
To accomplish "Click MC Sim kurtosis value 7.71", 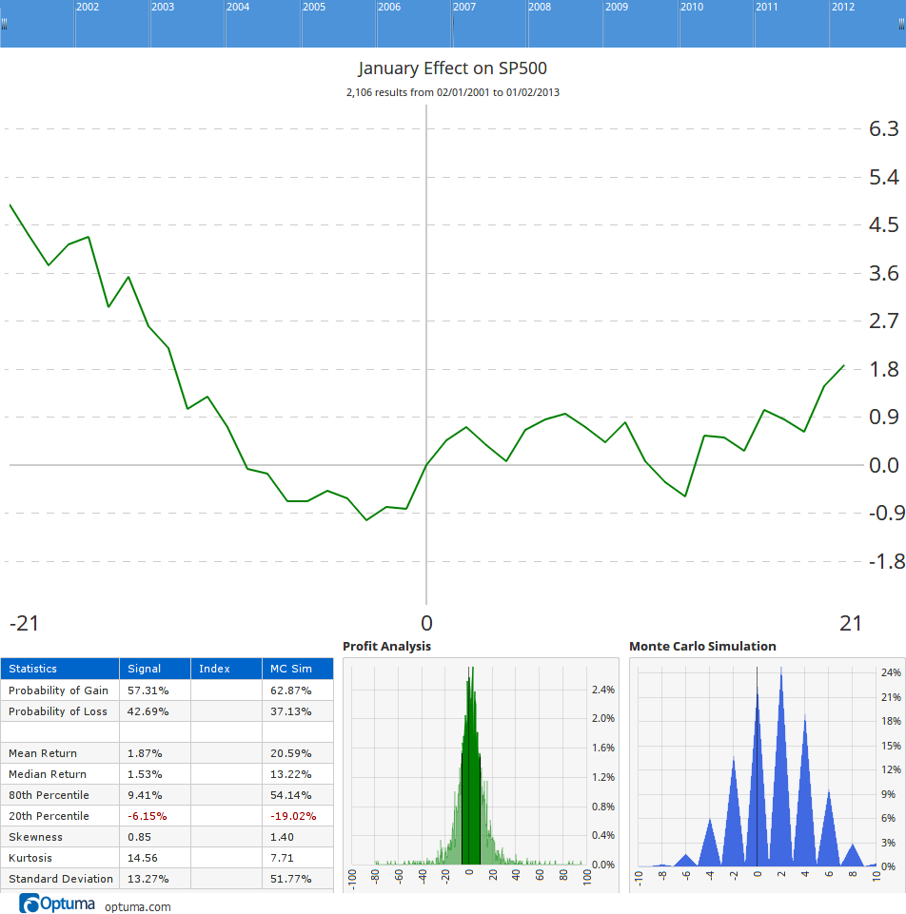I will point(282,858).
